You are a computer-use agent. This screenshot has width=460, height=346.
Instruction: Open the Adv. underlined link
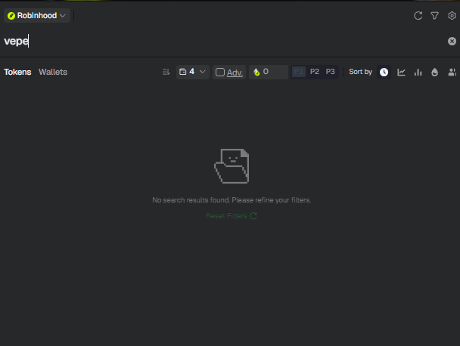coord(235,73)
